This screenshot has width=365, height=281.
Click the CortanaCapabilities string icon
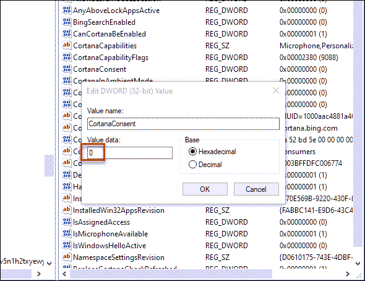pos(67,45)
